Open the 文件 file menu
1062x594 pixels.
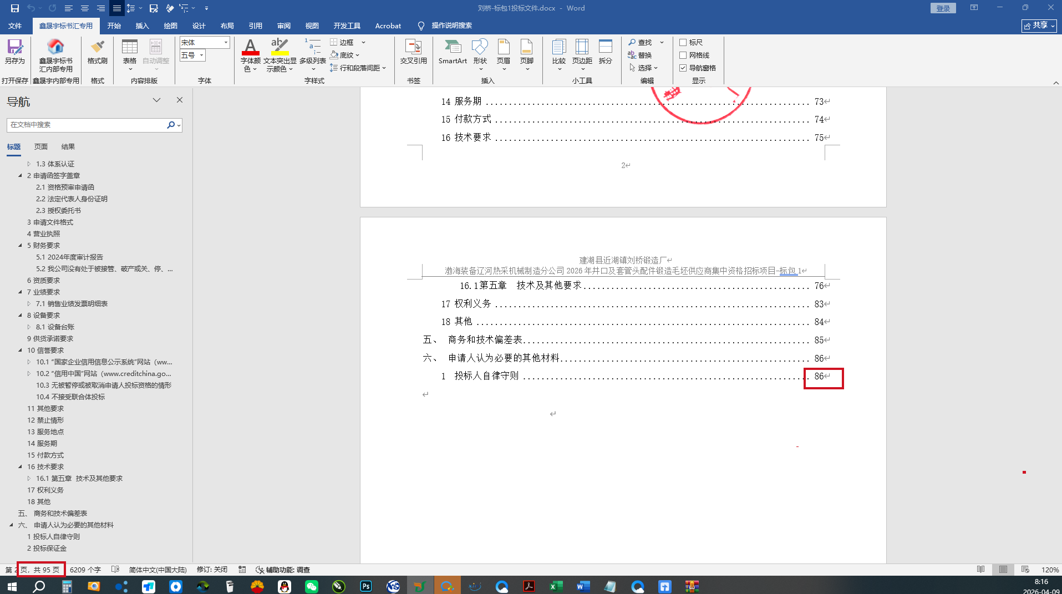pos(15,26)
